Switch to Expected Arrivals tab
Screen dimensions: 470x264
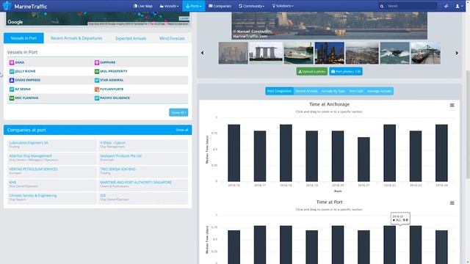point(131,38)
